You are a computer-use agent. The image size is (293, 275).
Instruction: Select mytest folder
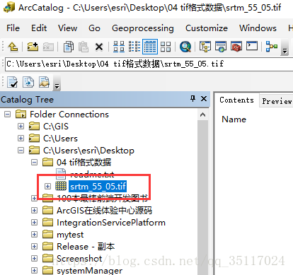point(70,235)
